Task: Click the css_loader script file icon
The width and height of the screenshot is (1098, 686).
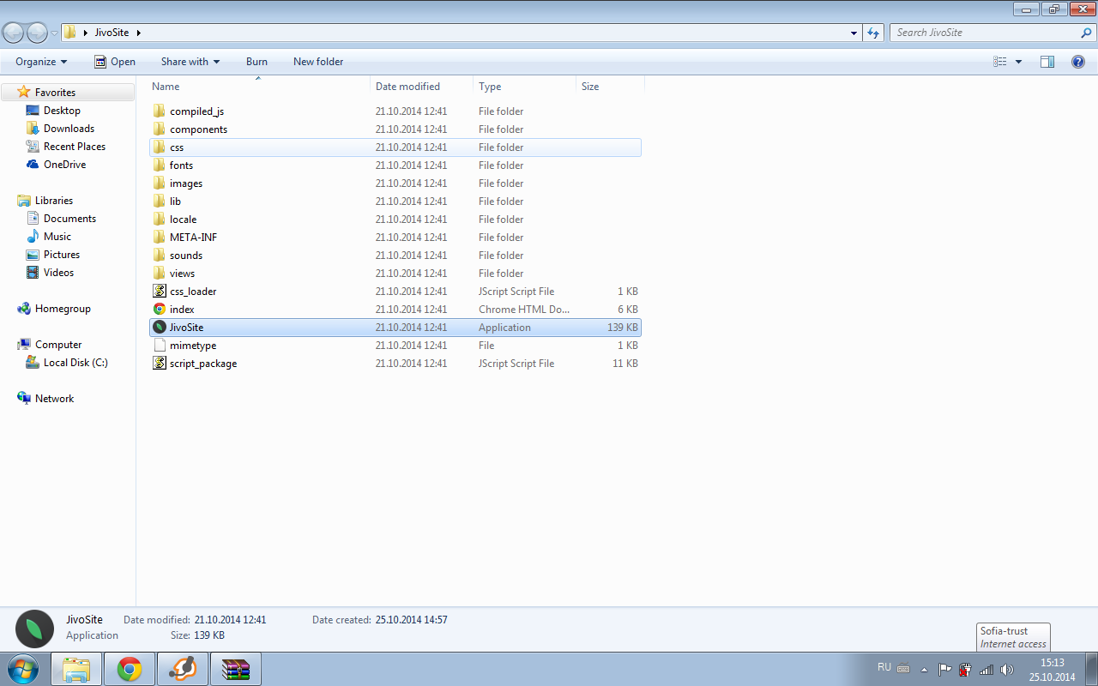Action: coord(160,292)
